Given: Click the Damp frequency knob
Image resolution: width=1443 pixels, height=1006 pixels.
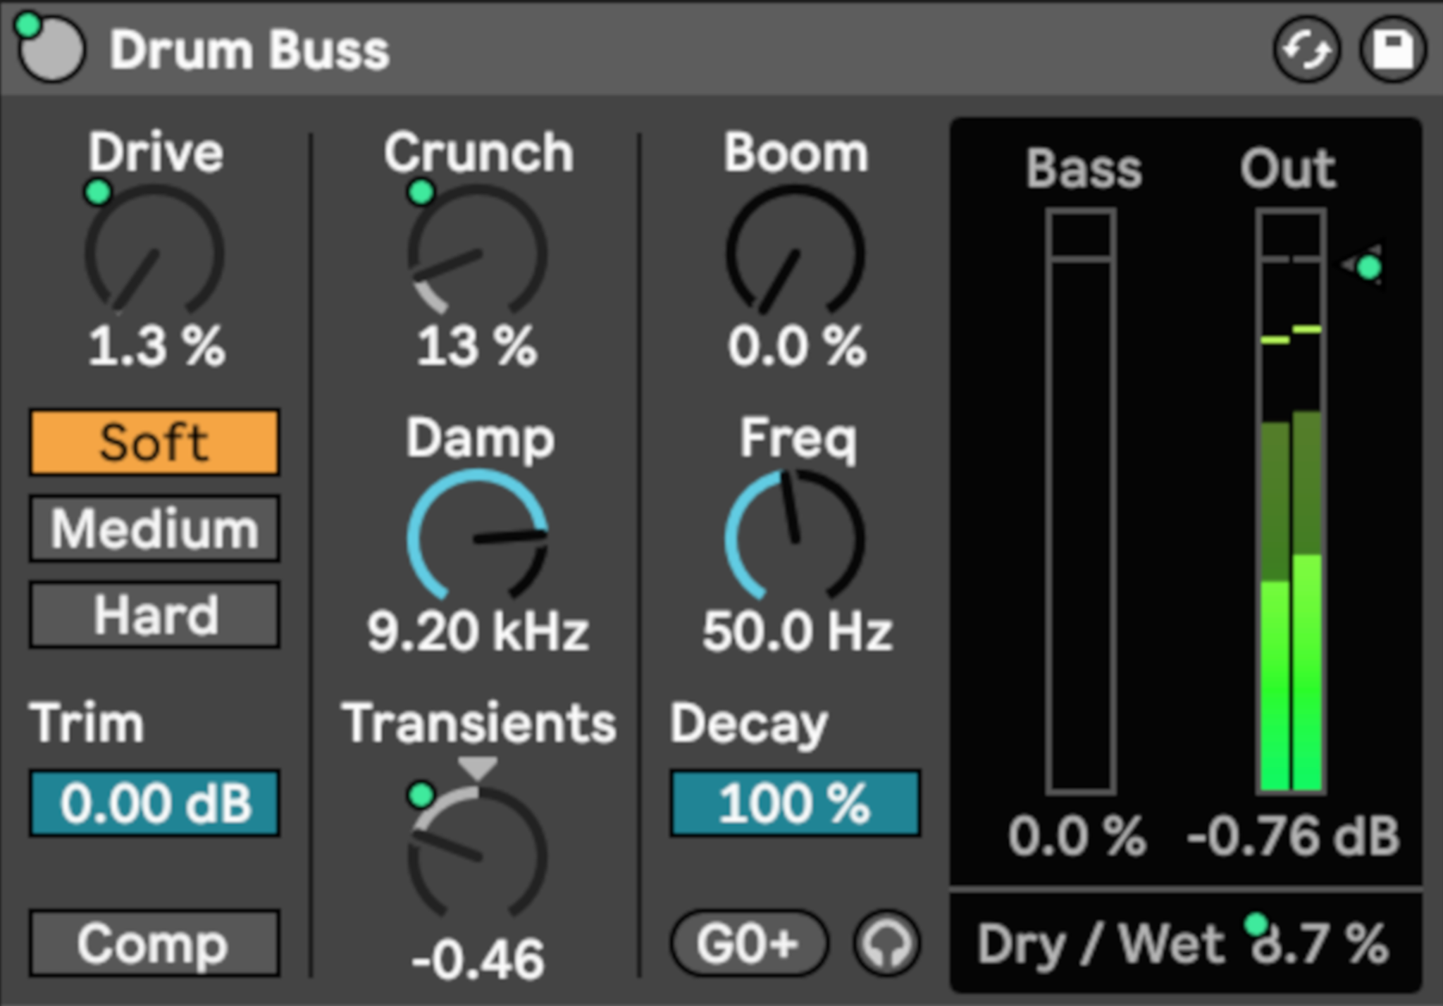Looking at the screenshot, I should pos(478,539).
